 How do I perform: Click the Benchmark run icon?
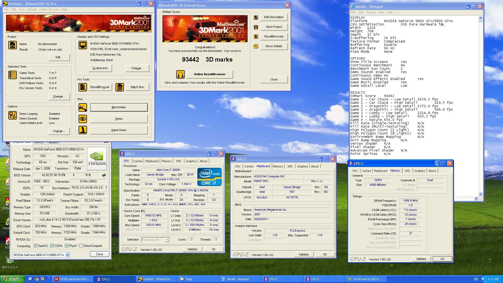83,107
